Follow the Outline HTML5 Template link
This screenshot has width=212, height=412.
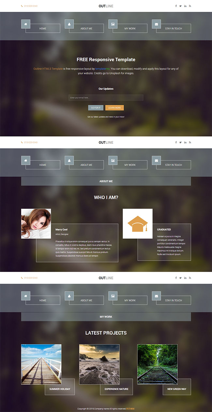pyautogui.click(x=48, y=69)
